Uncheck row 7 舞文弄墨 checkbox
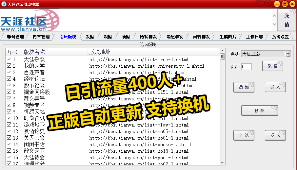297x170 pixels. click(x=9, y=98)
